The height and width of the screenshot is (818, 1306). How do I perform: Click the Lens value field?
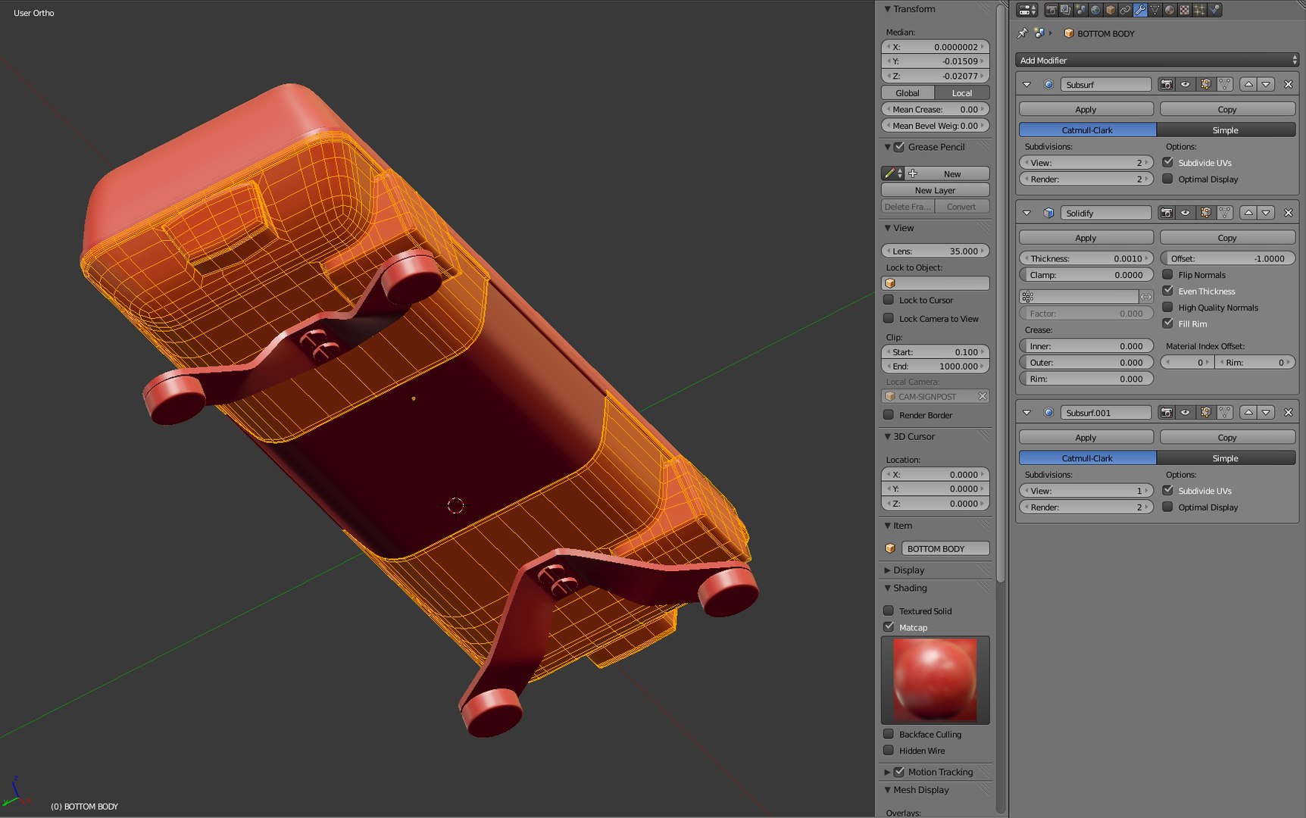point(936,251)
